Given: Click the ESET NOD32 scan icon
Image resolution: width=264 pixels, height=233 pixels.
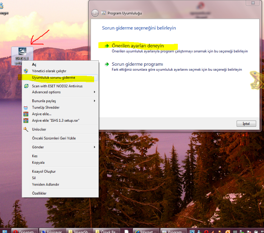Looking at the screenshot, I should [x=26, y=86].
